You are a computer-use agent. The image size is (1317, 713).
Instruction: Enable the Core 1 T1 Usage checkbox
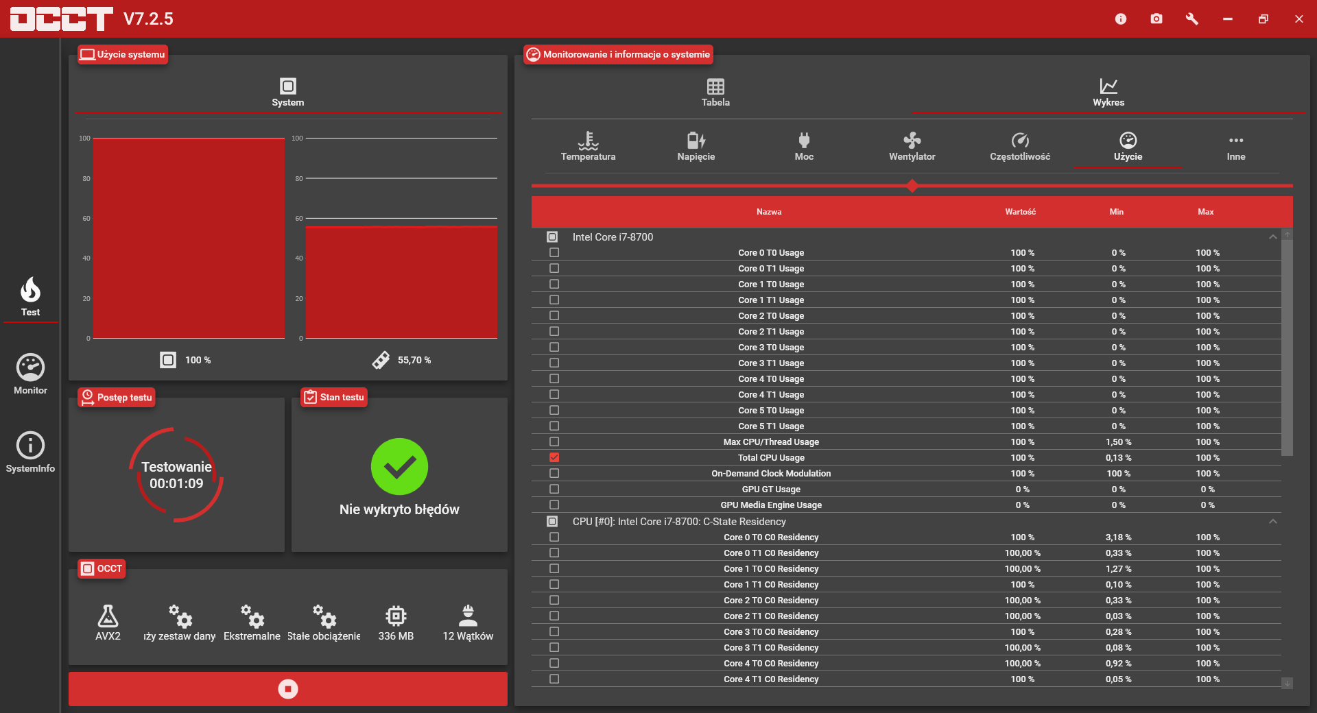(x=554, y=300)
